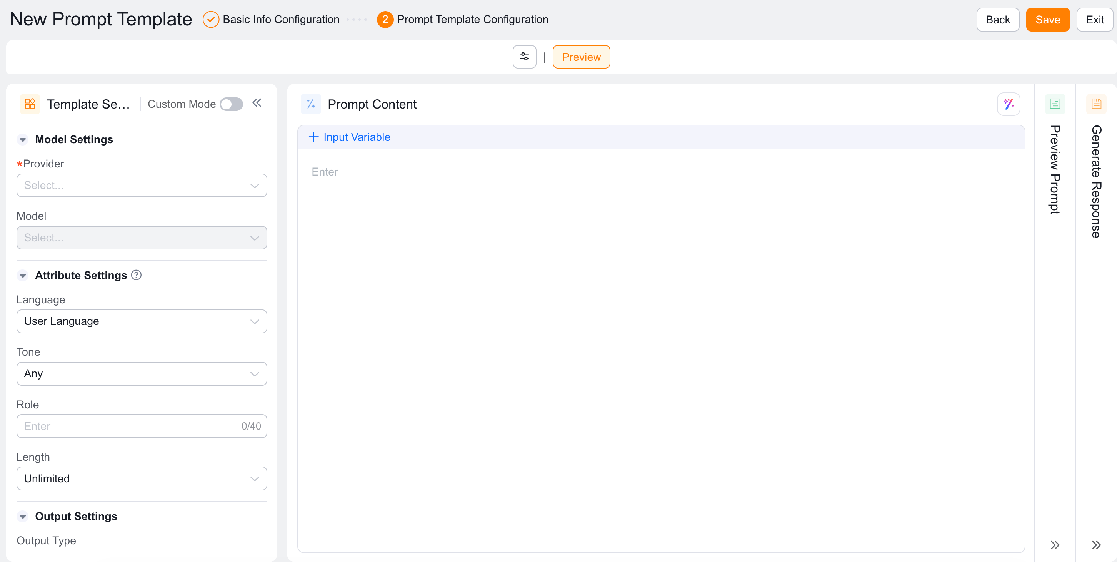1117x562 pixels.
Task: Open the vertical Preview Prompt tab
Action: (x=1055, y=170)
